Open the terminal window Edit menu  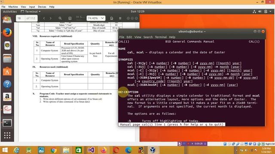(x=129, y=37)
